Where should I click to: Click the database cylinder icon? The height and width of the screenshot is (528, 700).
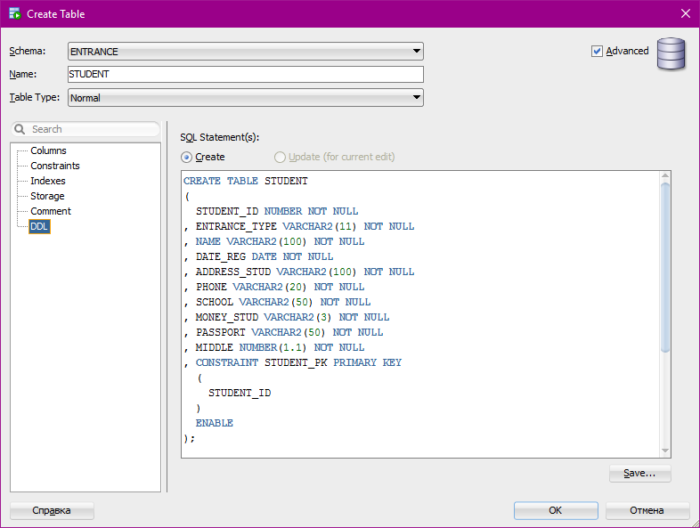coord(671,53)
